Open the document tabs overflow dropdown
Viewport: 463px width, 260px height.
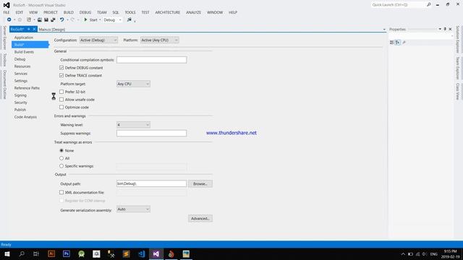[x=384, y=30]
